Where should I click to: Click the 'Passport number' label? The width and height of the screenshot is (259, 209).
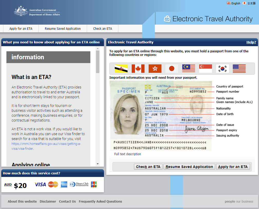pos(228,92)
